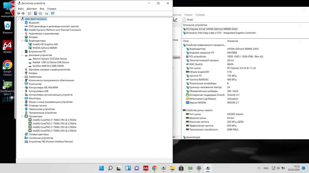Open the TechPowerUp GPU-Z desktop shortcut
The width and height of the screenshot is (309, 173).
(7, 87)
